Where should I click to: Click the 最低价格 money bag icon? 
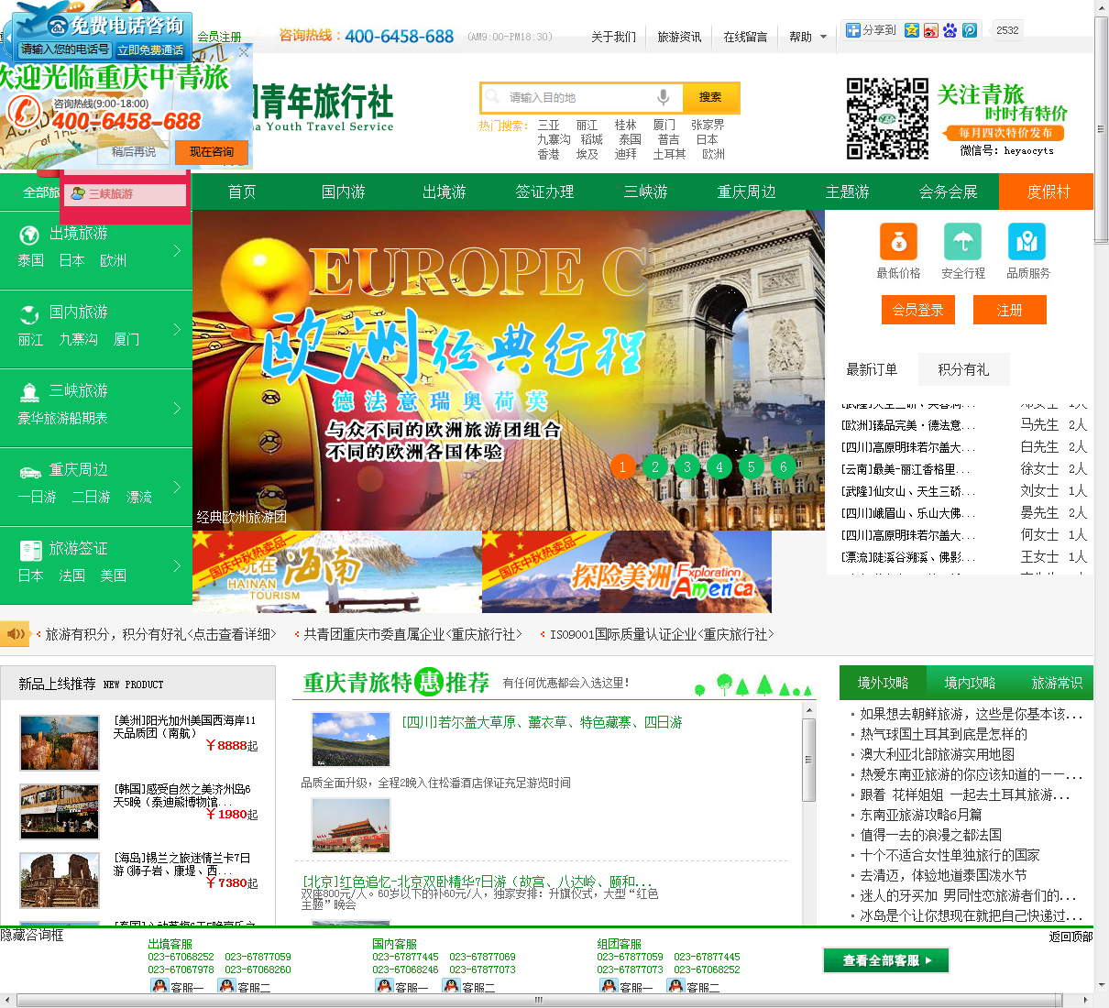point(898,242)
